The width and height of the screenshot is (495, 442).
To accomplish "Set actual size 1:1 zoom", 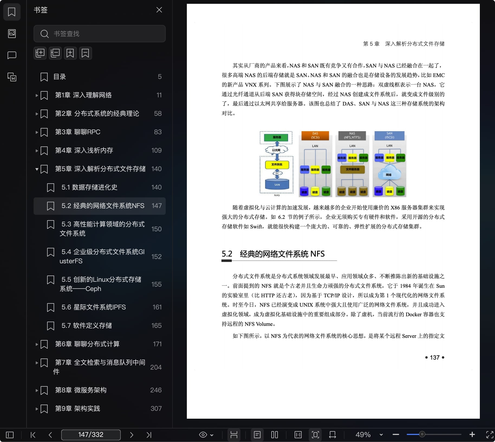I will (298, 435).
